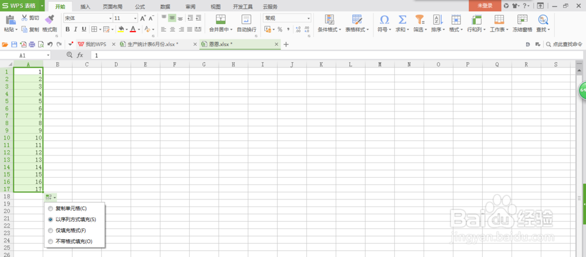Click the align center horizontally icon
586x257 pixels.
[172, 29]
